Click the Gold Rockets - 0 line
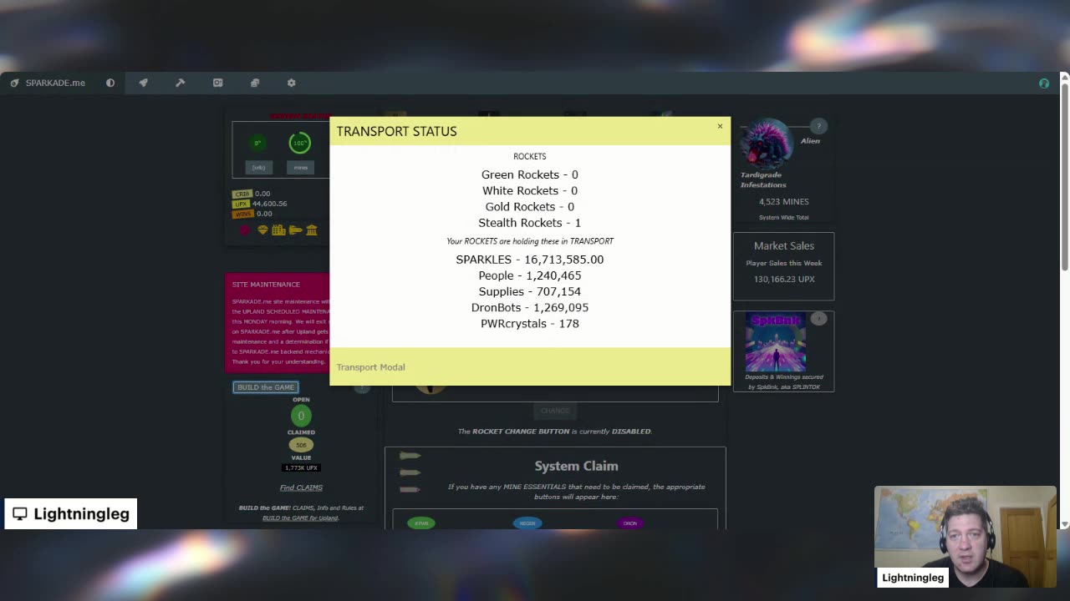The image size is (1070, 601). click(530, 207)
